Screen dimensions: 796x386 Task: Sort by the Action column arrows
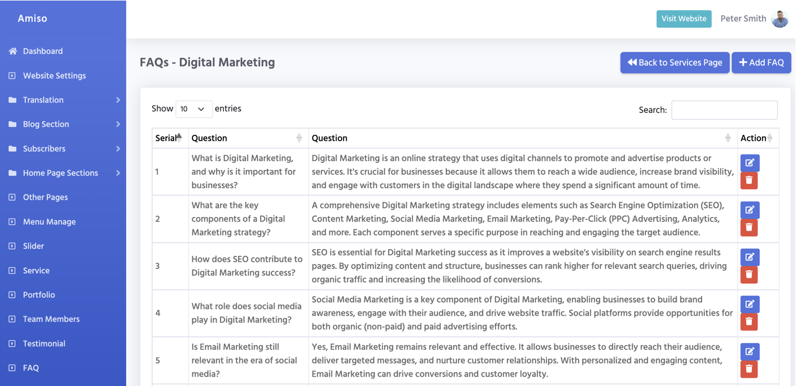(x=769, y=138)
